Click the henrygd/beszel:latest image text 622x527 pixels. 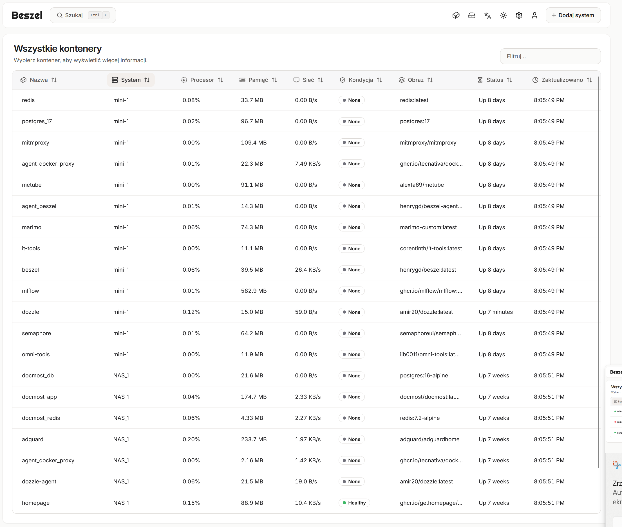428,270
